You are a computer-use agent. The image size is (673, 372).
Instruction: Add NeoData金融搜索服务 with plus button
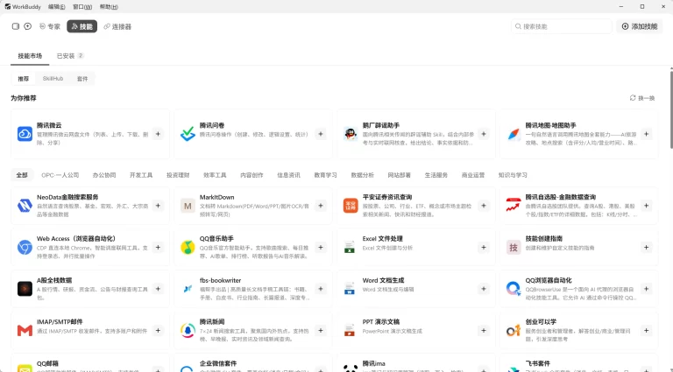(158, 206)
